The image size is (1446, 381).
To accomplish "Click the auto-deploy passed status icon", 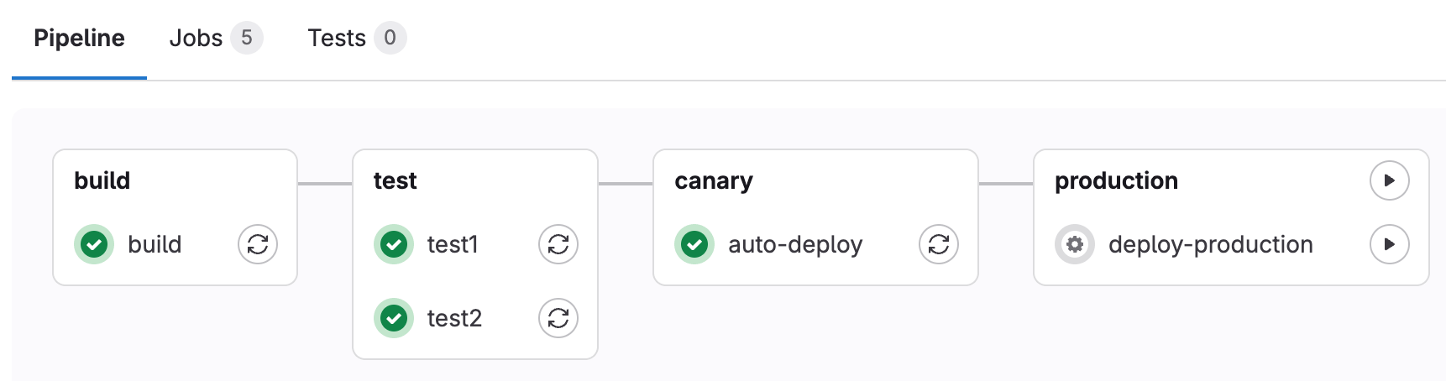I will (694, 244).
